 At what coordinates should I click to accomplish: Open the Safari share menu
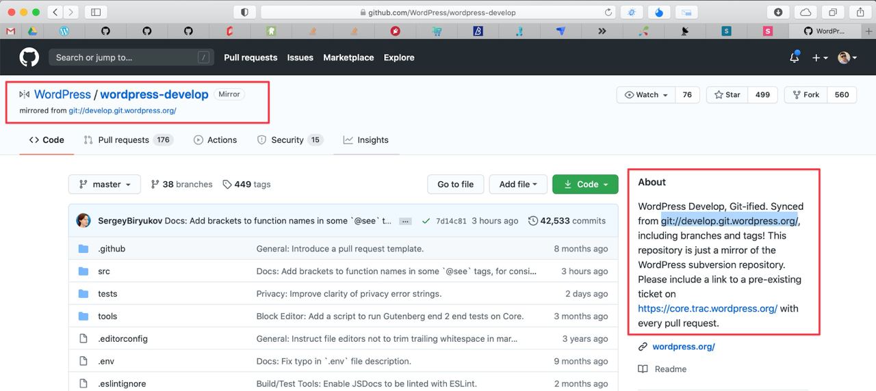pos(860,12)
